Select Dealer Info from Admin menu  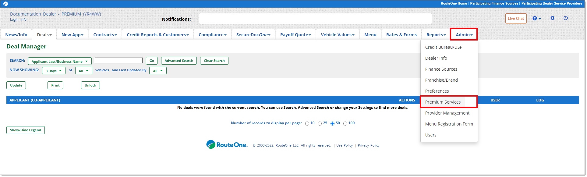(449, 58)
